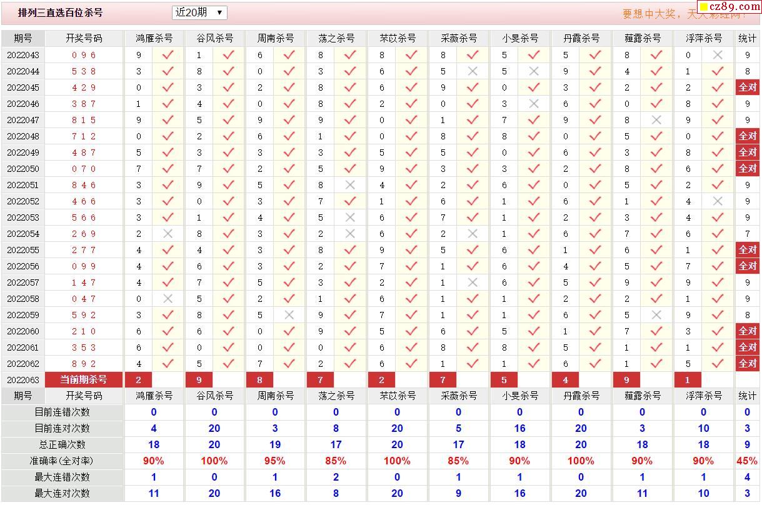Click gray X for 小旻杀号 in row 2022046
The image size is (762, 505).
534,104
